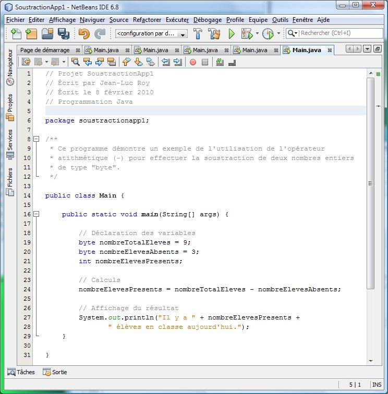Viewport: 388px width, 394px height.
Task: Start macro recording with red circle
Action: pos(193,62)
